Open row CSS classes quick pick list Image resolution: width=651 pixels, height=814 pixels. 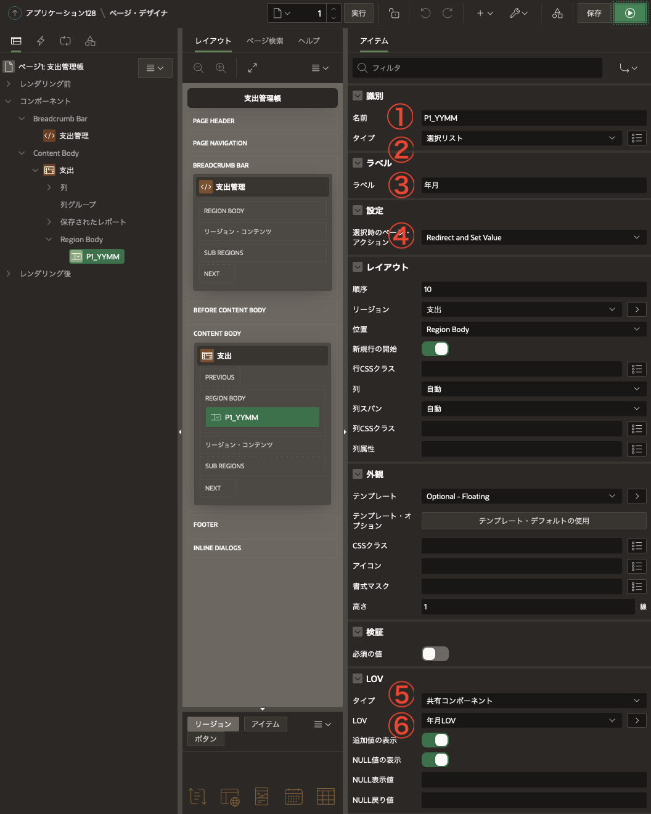(637, 369)
